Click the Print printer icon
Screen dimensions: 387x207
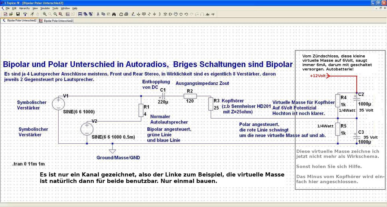click(126, 14)
